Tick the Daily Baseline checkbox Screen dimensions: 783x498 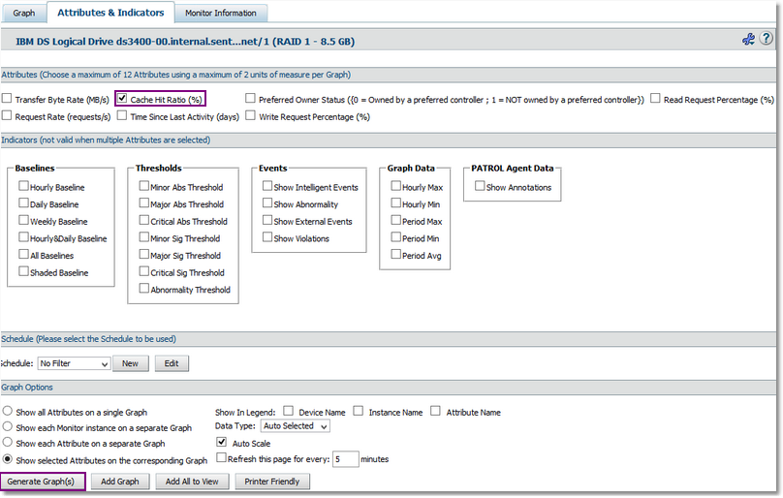click(x=23, y=202)
